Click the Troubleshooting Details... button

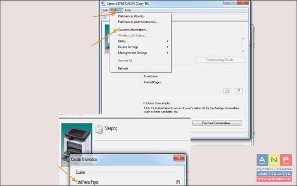pyautogui.click(x=220, y=60)
